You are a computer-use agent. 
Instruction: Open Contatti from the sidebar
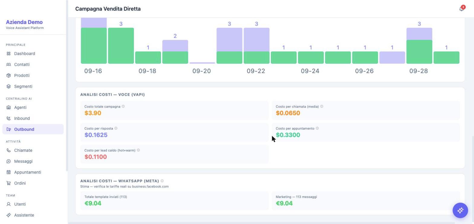33,65
